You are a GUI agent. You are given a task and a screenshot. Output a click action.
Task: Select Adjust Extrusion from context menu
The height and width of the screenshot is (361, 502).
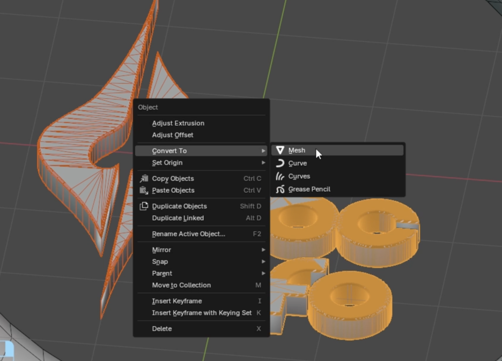pyautogui.click(x=201, y=123)
